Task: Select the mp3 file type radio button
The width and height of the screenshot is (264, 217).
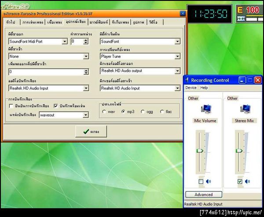Action: (x=123, y=111)
